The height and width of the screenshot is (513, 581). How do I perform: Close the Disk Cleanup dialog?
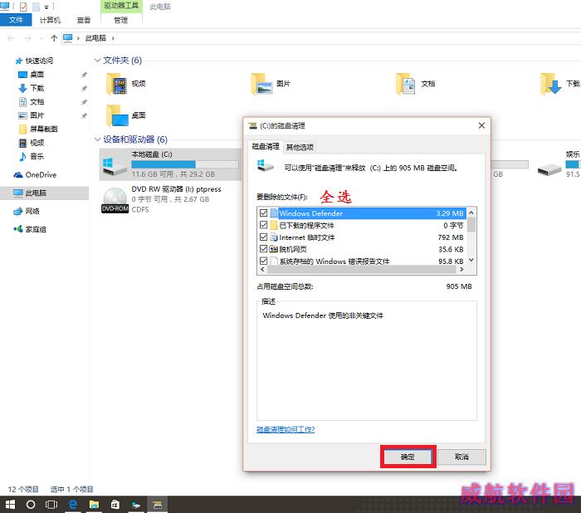pyautogui.click(x=481, y=125)
